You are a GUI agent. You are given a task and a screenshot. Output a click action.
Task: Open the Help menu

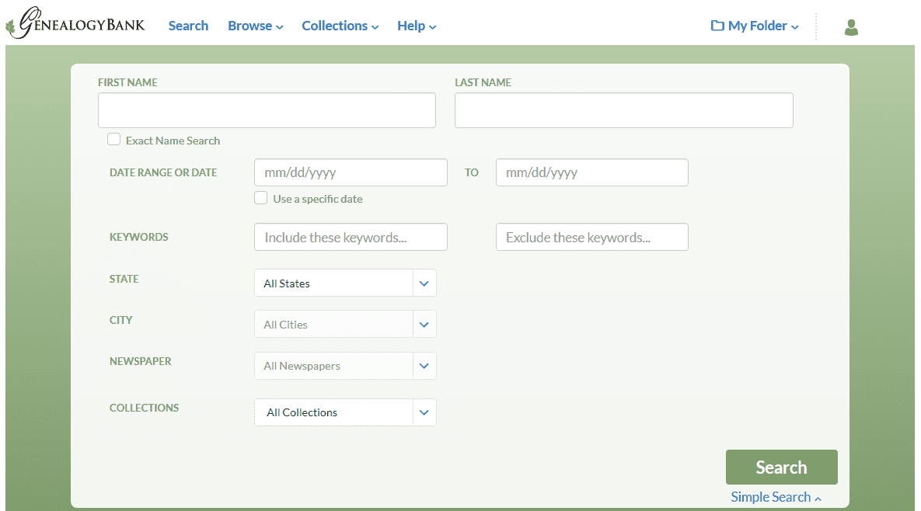click(417, 26)
